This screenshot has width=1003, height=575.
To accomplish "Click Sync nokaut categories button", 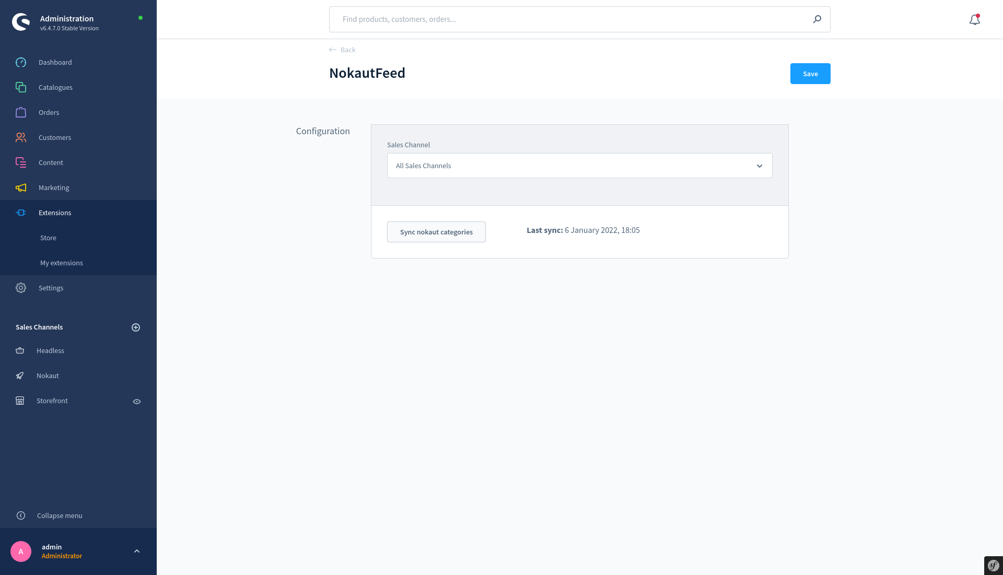I will (x=436, y=232).
